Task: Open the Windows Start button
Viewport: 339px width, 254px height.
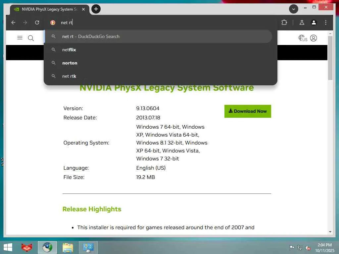Action: click(8, 247)
